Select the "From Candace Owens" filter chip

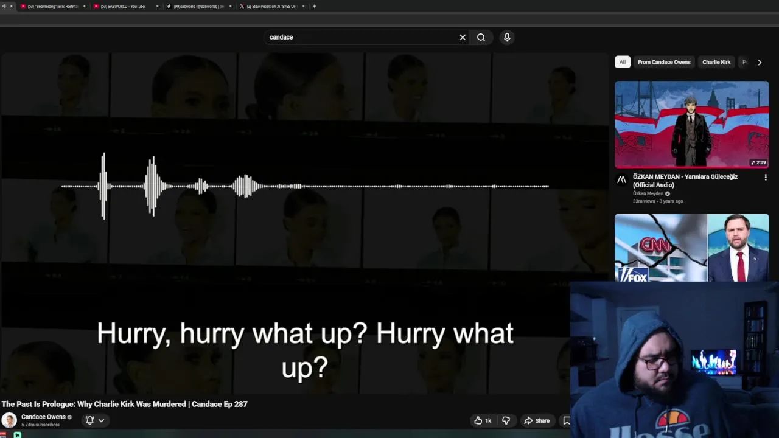(x=664, y=62)
